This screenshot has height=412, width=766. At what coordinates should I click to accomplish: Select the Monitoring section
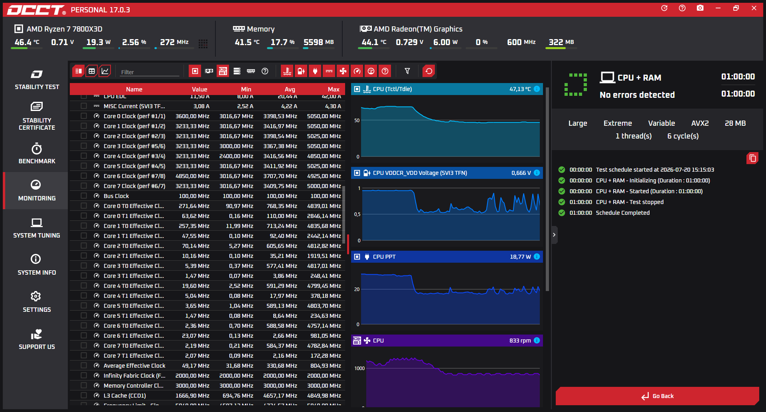(37, 191)
